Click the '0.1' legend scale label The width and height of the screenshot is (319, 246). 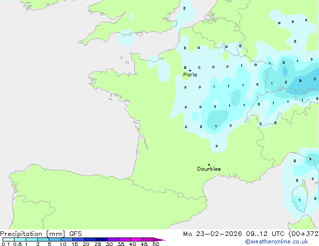[6, 244]
